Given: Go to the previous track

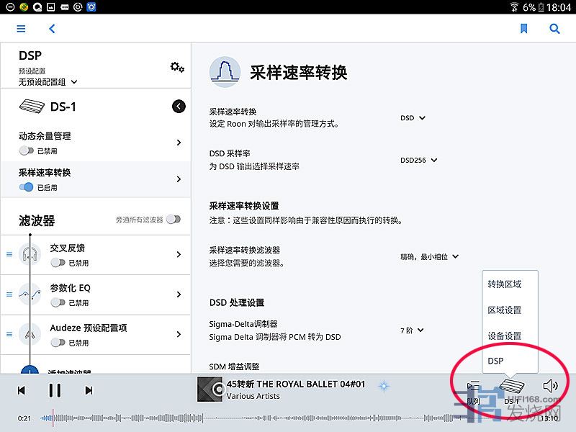Looking at the screenshot, I should tap(22, 390).
